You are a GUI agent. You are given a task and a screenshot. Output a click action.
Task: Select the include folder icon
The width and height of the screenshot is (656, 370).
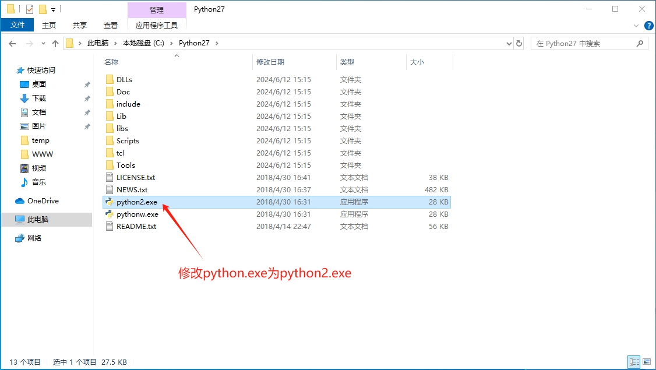click(x=110, y=104)
